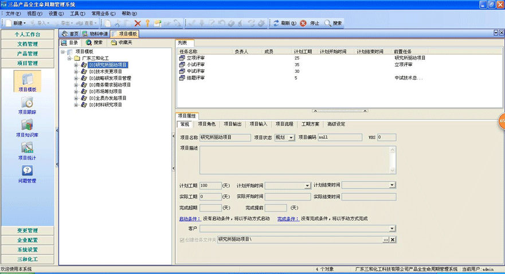Click the 启动条件 link

point(190,219)
